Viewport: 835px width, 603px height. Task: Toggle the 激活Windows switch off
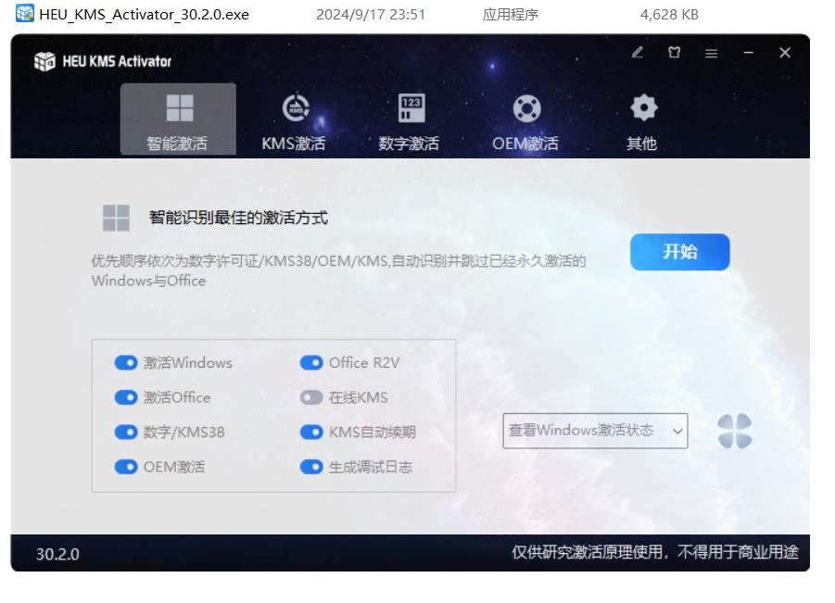(x=126, y=363)
